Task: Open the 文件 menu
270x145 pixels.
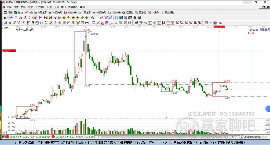Action: click(9, 7)
